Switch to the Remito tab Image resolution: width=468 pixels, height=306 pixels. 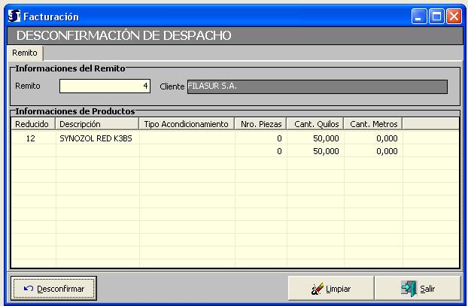25,53
